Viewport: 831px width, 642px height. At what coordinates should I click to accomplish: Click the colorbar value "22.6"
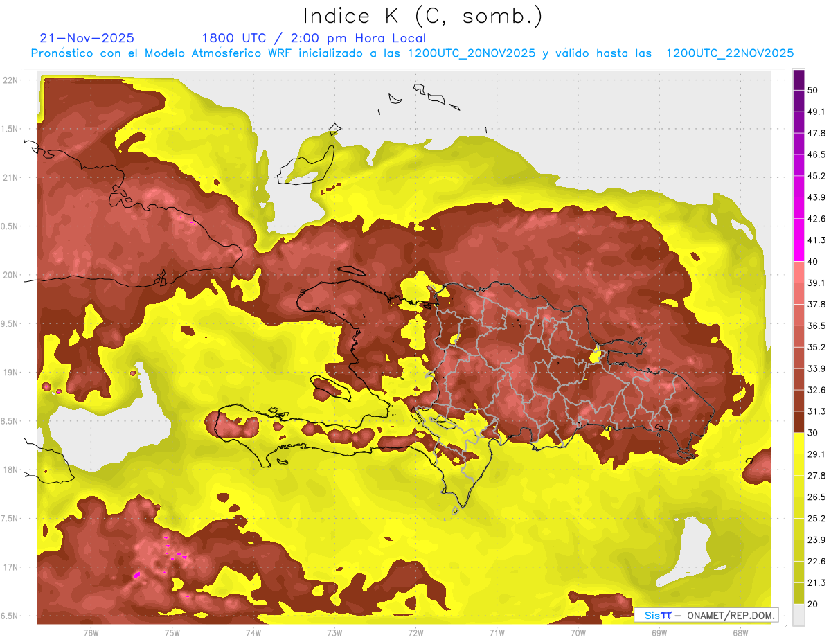click(816, 562)
